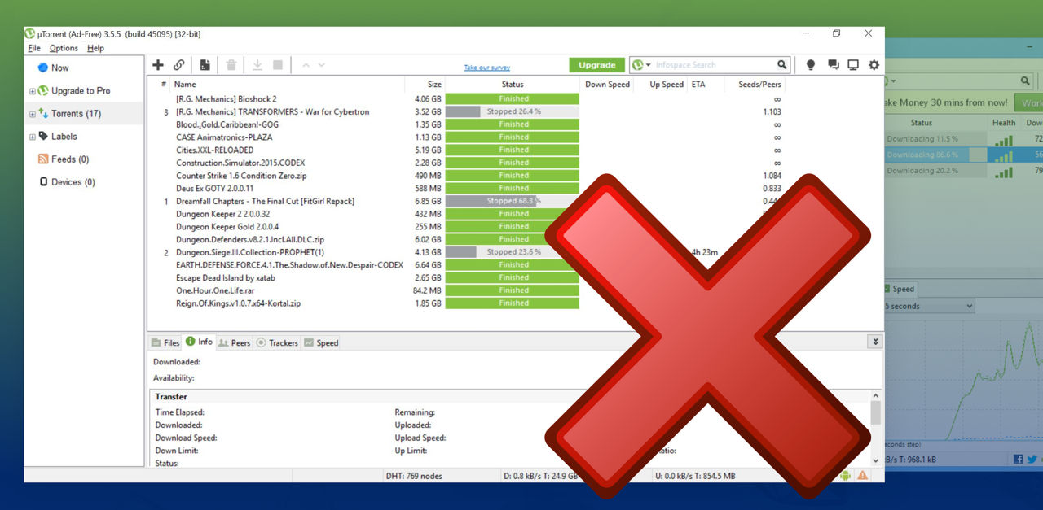The width and height of the screenshot is (1043, 510).
Task: Click the Android icon in status bar
Action: pyautogui.click(x=846, y=476)
